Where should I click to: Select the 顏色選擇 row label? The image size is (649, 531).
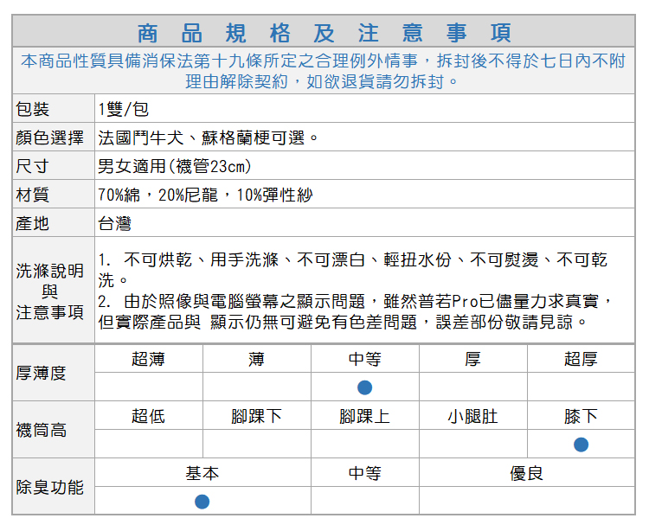pyautogui.click(x=50, y=138)
